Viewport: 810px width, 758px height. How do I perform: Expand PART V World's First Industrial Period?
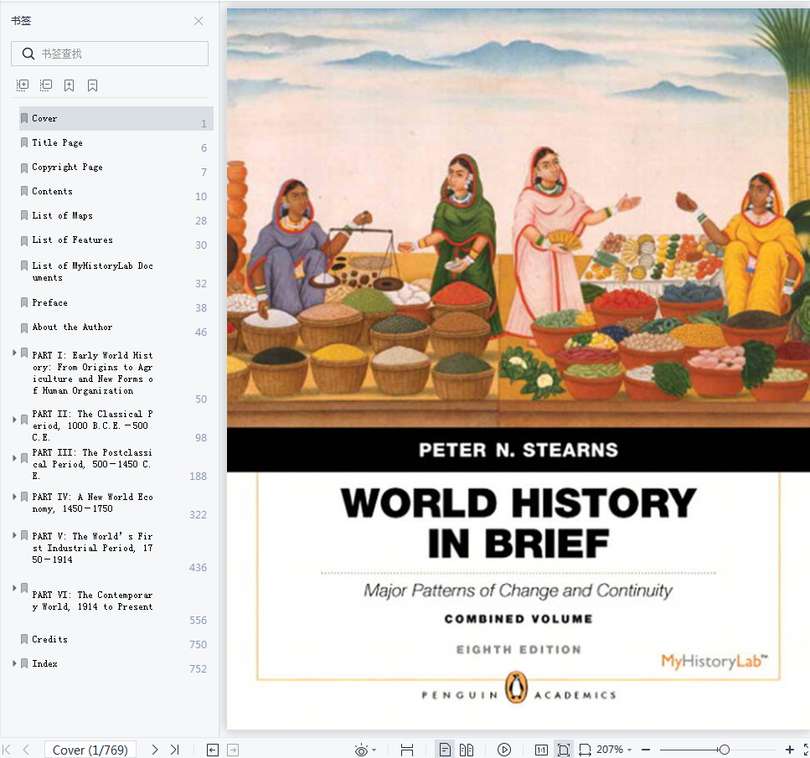pyautogui.click(x=14, y=535)
